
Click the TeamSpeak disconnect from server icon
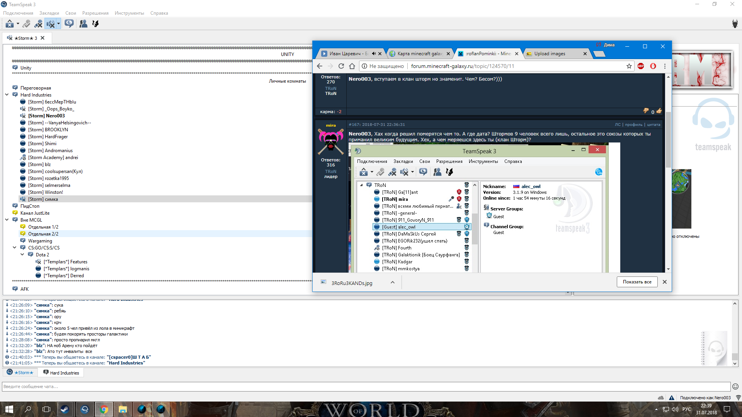click(x=10, y=24)
